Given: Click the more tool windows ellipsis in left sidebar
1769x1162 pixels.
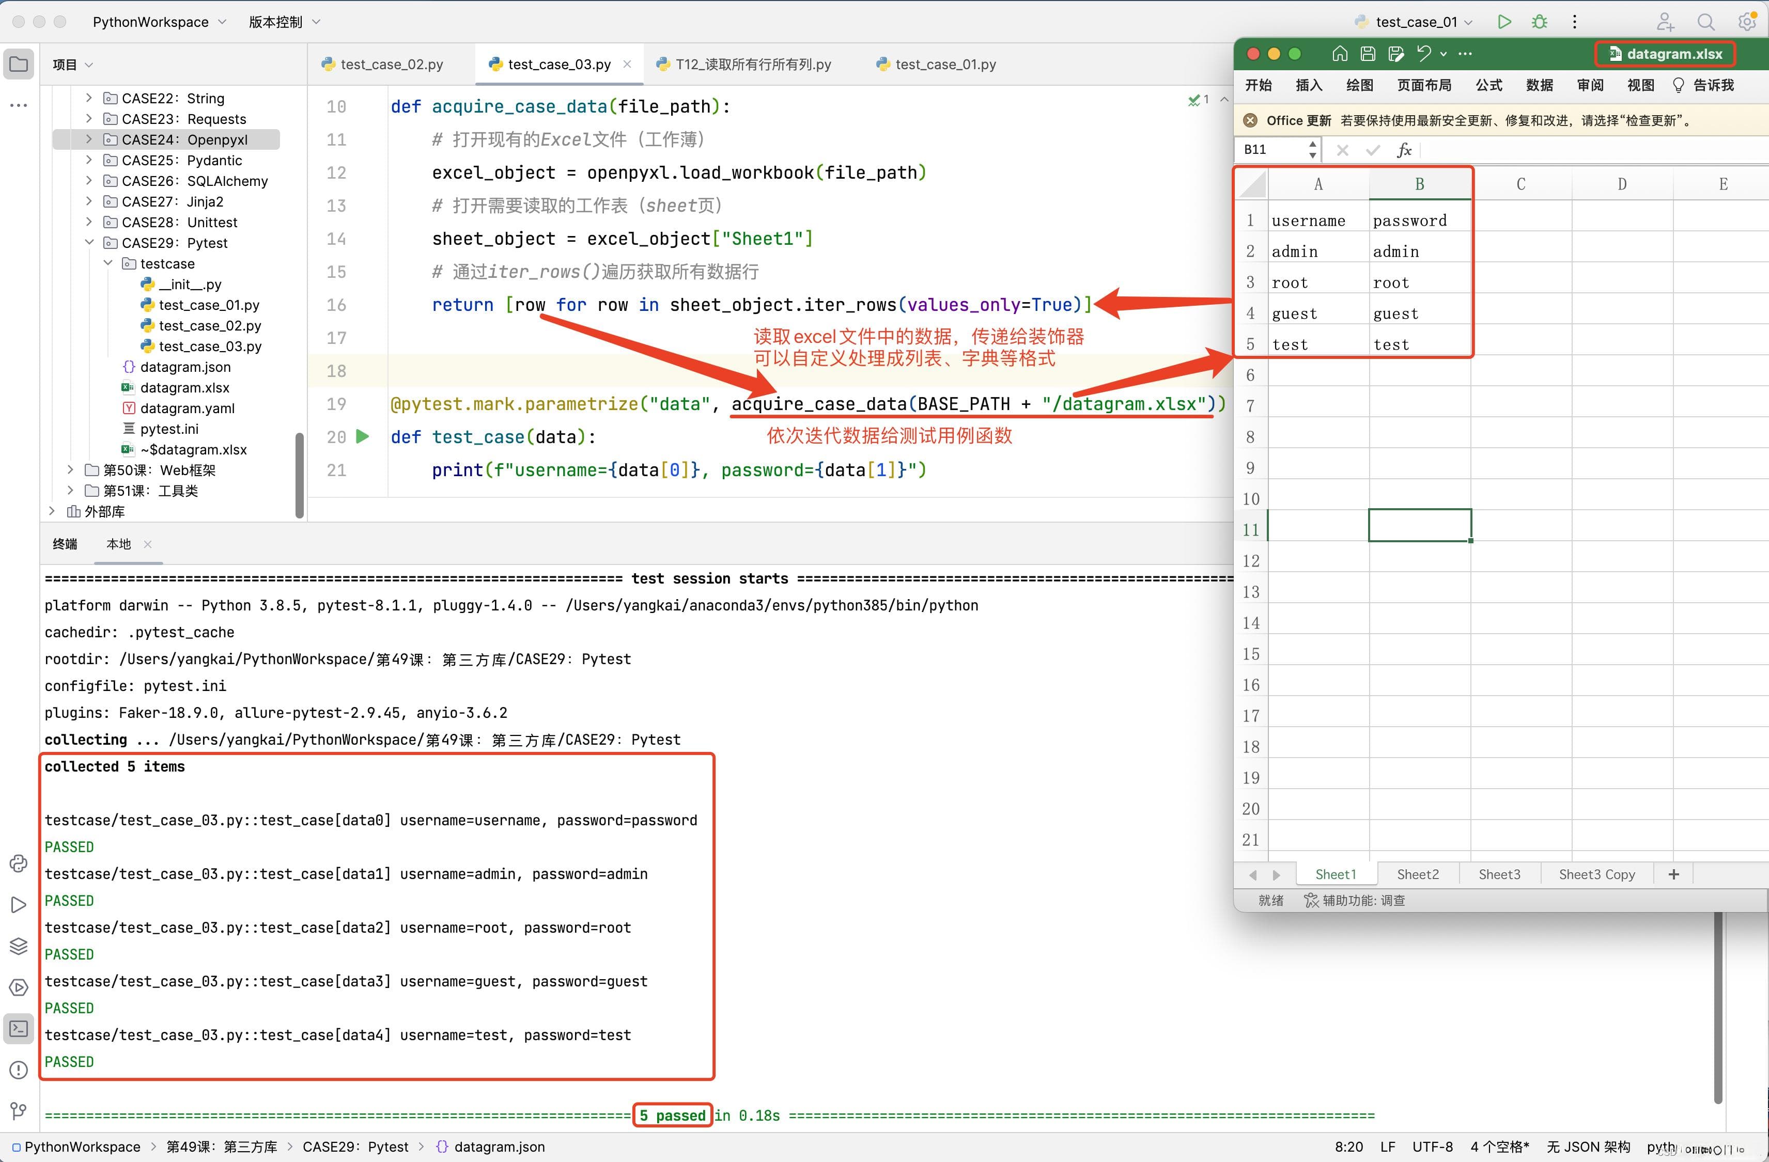Looking at the screenshot, I should click(19, 105).
